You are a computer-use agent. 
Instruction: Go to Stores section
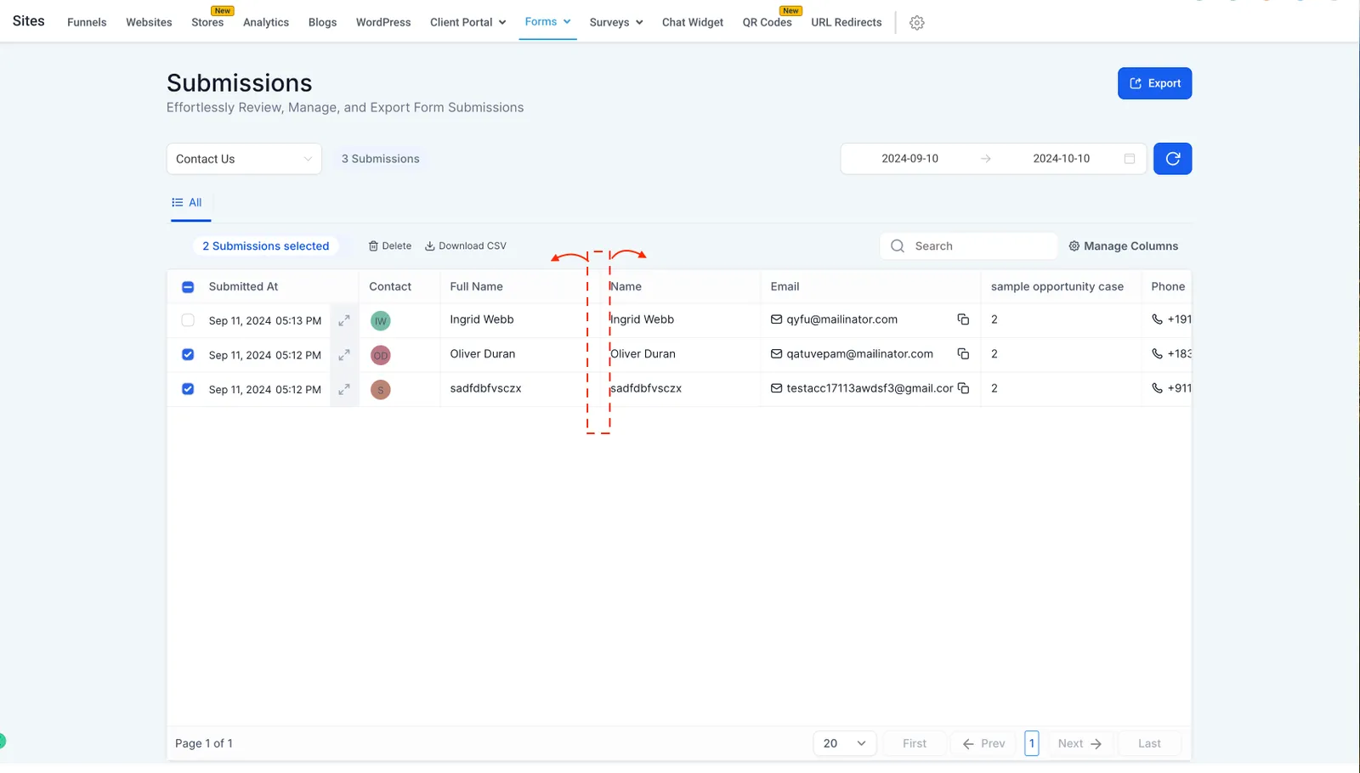tap(207, 22)
